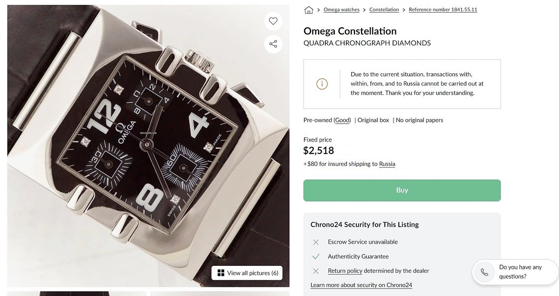Click the grid icon in View all pictures

(221, 273)
